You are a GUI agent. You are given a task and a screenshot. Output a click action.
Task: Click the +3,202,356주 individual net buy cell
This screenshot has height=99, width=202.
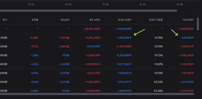[93, 38]
